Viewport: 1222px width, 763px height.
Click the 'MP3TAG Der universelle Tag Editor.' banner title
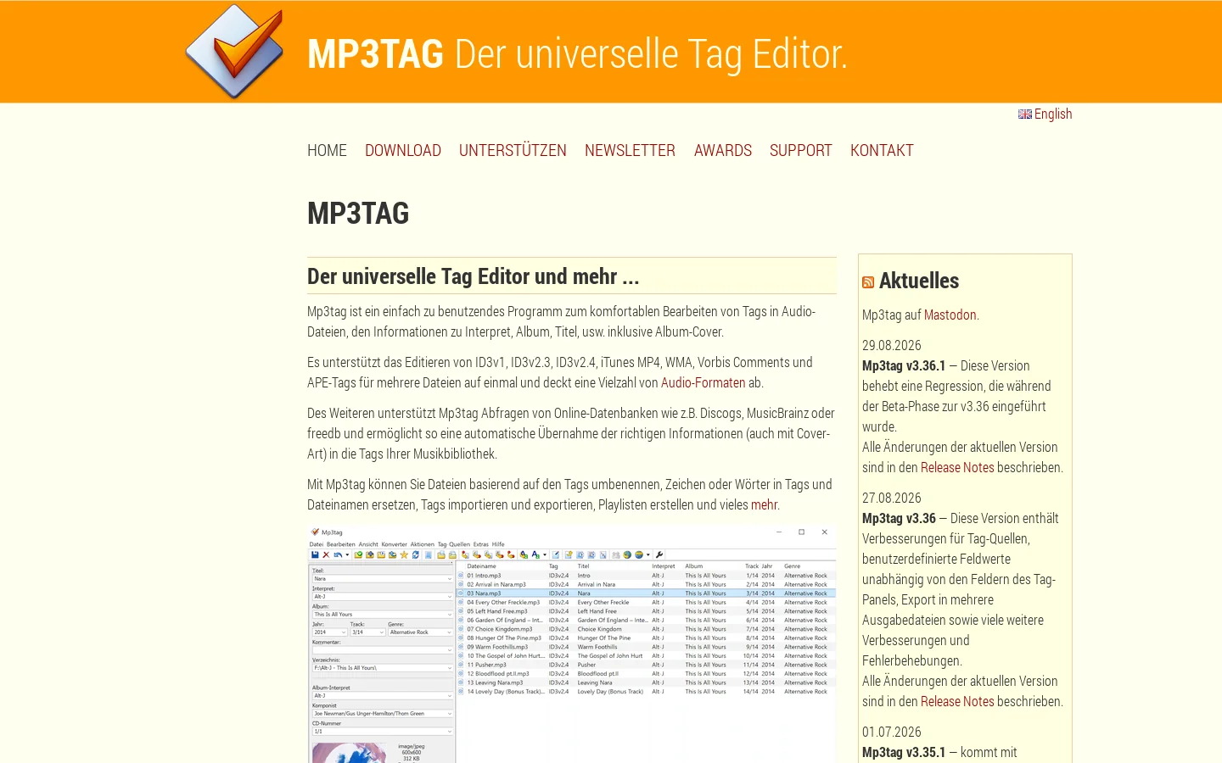click(577, 54)
